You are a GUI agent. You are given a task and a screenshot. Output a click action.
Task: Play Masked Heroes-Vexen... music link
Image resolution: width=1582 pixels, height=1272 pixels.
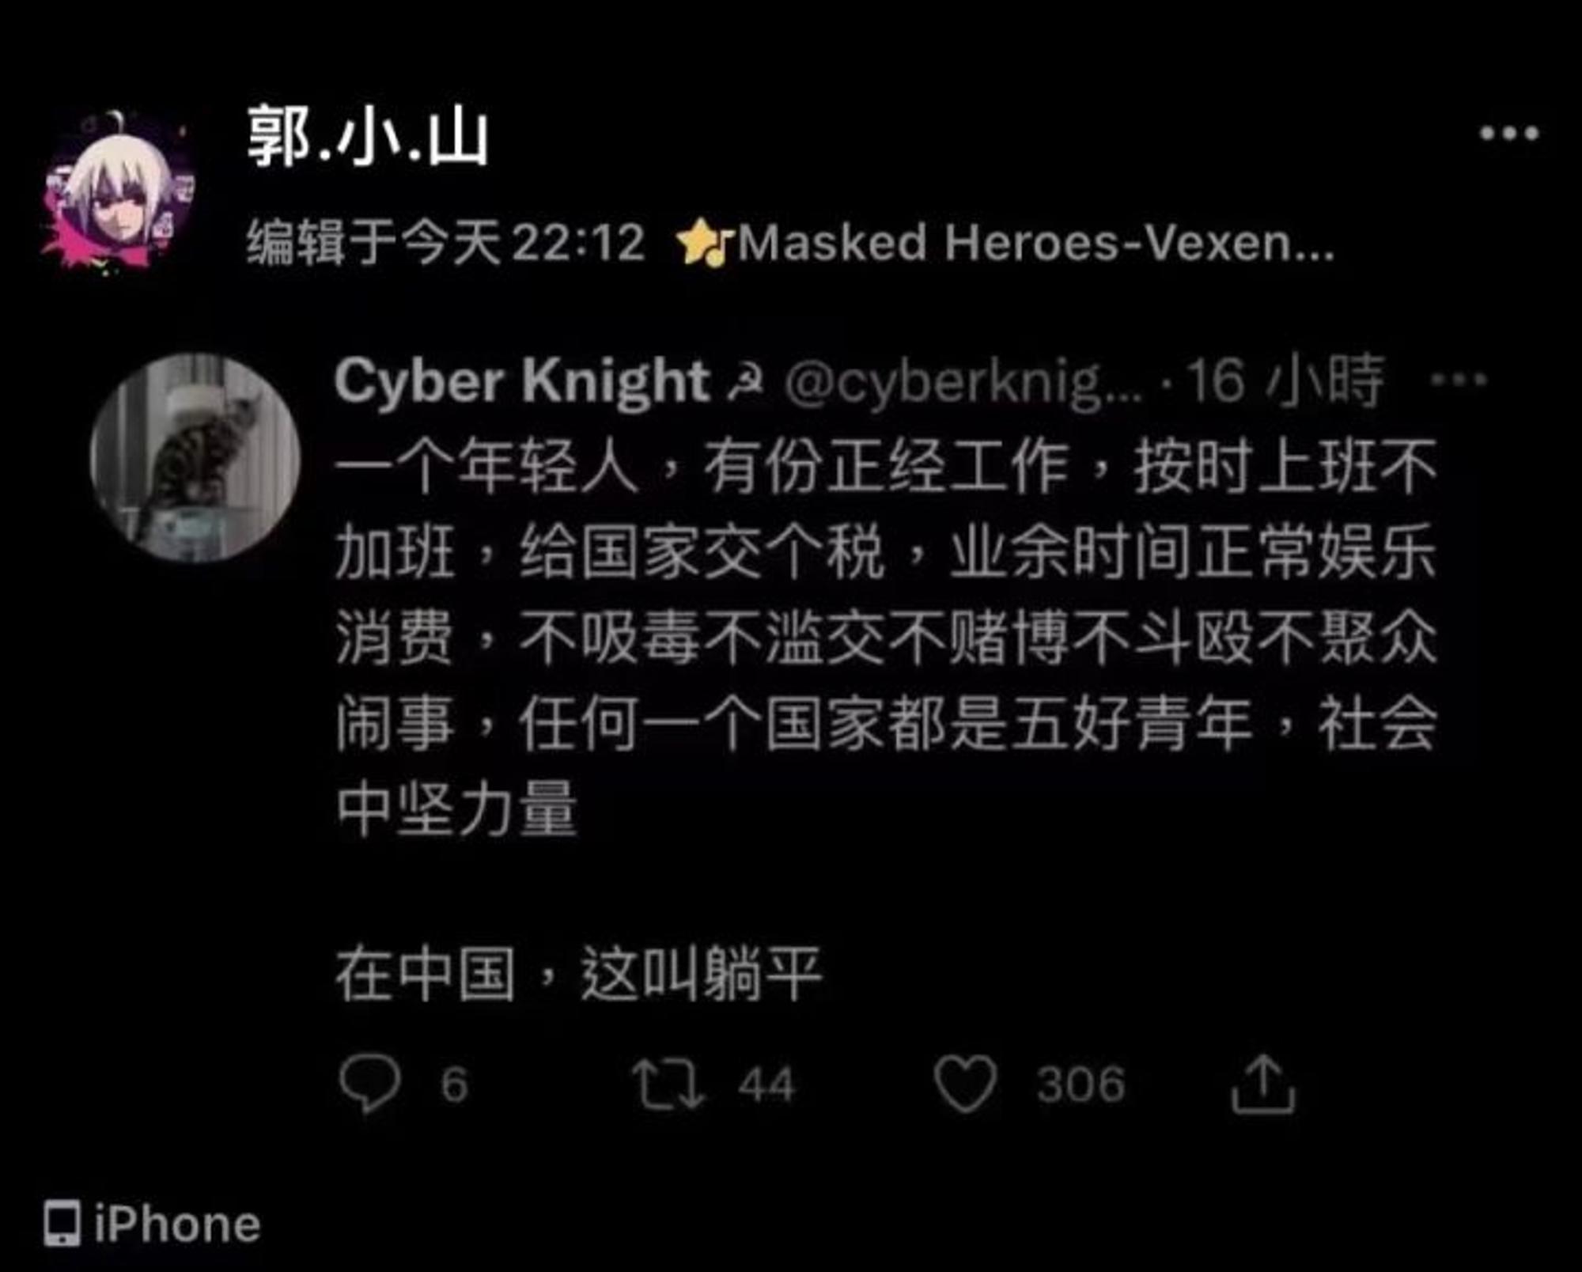(1036, 242)
